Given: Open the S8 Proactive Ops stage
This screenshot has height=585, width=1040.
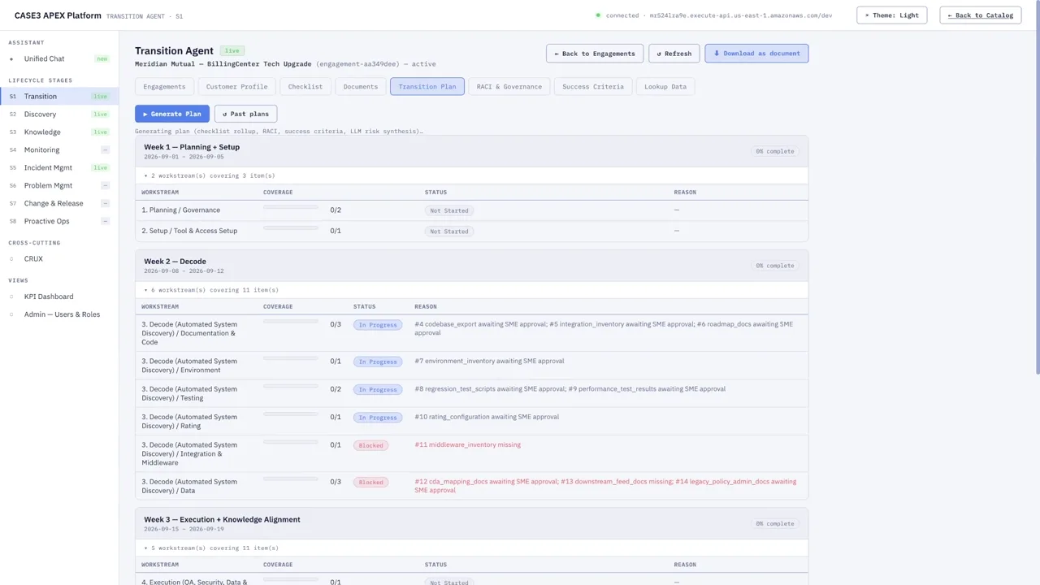Looking at the screenshot, I should point(58,221).
